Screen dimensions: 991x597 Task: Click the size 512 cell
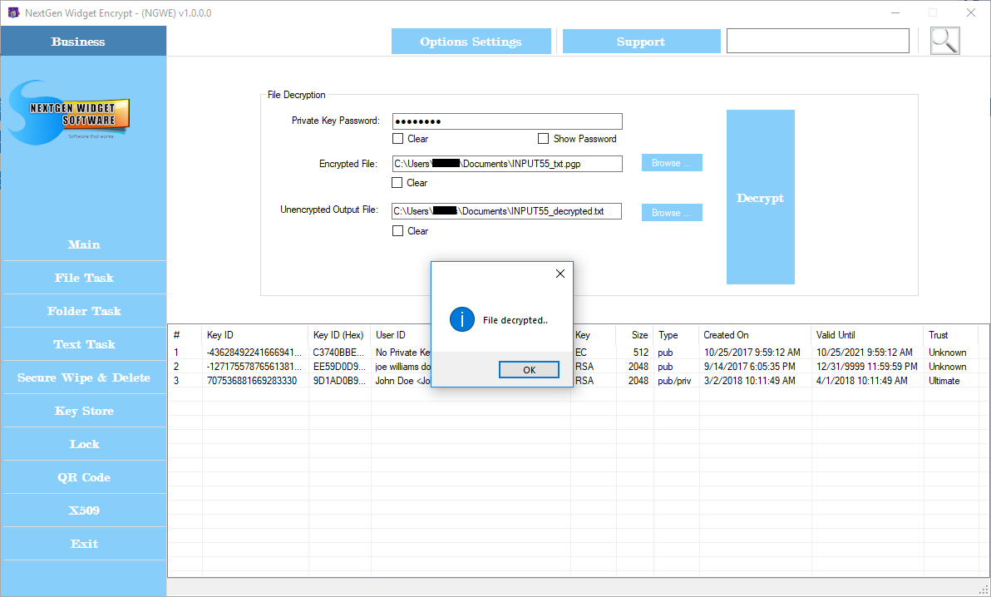coord(641,353)
